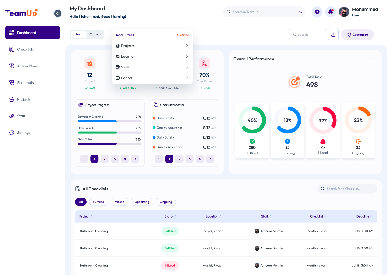Open search filter sliders icon
Viewport: 387px width, 275px height.
[300, 12]
